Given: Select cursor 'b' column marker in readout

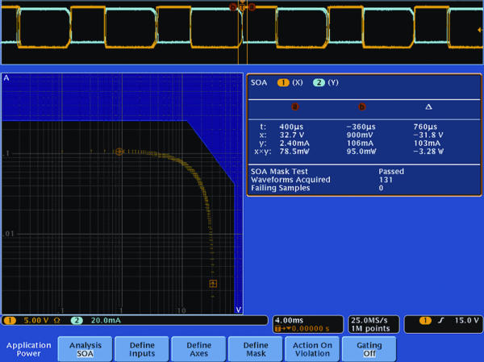Looking at the screenshot, I should point(361,106).
